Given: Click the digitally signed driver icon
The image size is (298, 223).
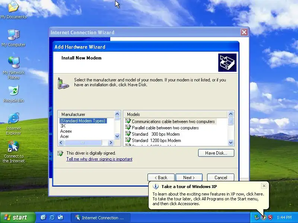Looking at the screenshot, I should click(x=60, y=153).
